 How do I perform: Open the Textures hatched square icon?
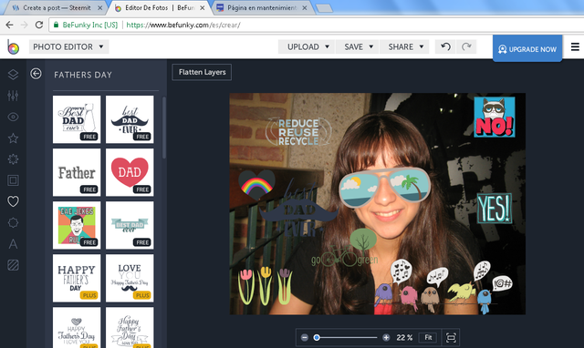point(13,265)
